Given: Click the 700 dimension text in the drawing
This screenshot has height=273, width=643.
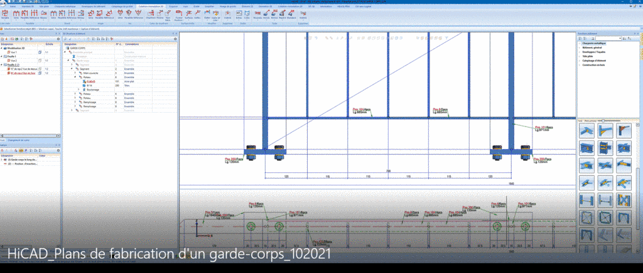Looking at the screenshot, I should (x=388, y=171).
